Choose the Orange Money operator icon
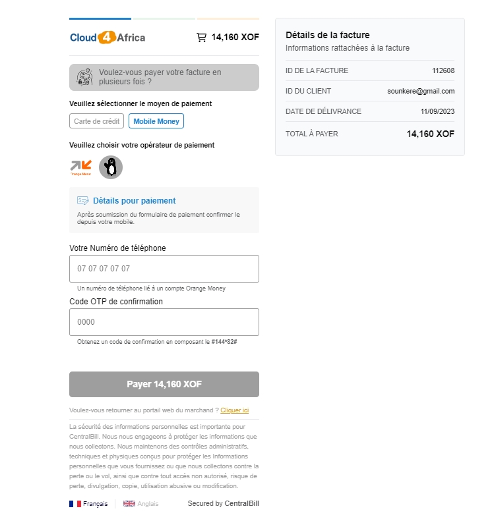The width and height of the screenshot is (496, 523). click(x=81, y=167)
